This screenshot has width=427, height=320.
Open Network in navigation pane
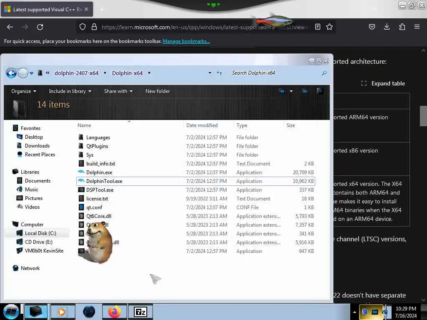(30, 268)
